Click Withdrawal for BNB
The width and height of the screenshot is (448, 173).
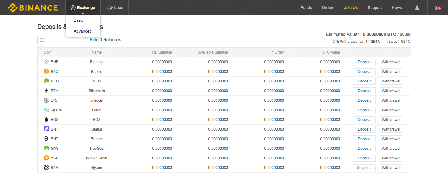point(391,62)
